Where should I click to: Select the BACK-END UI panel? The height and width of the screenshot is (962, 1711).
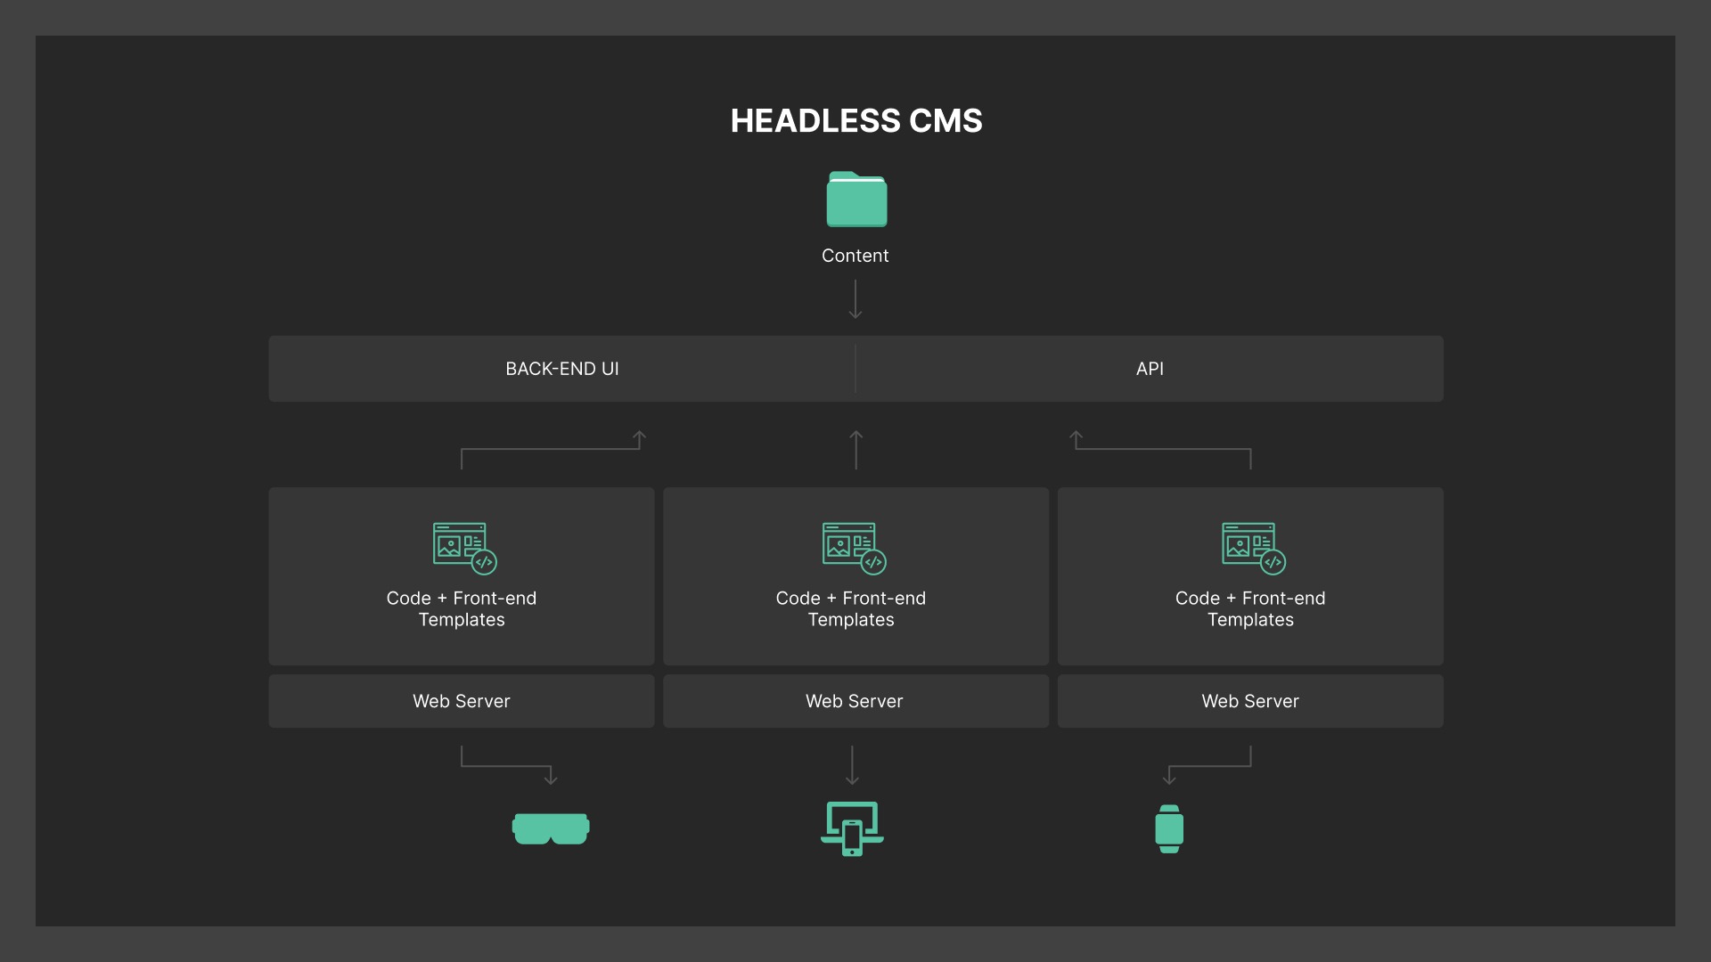point(562,368)
